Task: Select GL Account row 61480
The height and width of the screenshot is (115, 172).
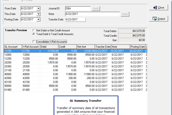Action: click(75, 90)
